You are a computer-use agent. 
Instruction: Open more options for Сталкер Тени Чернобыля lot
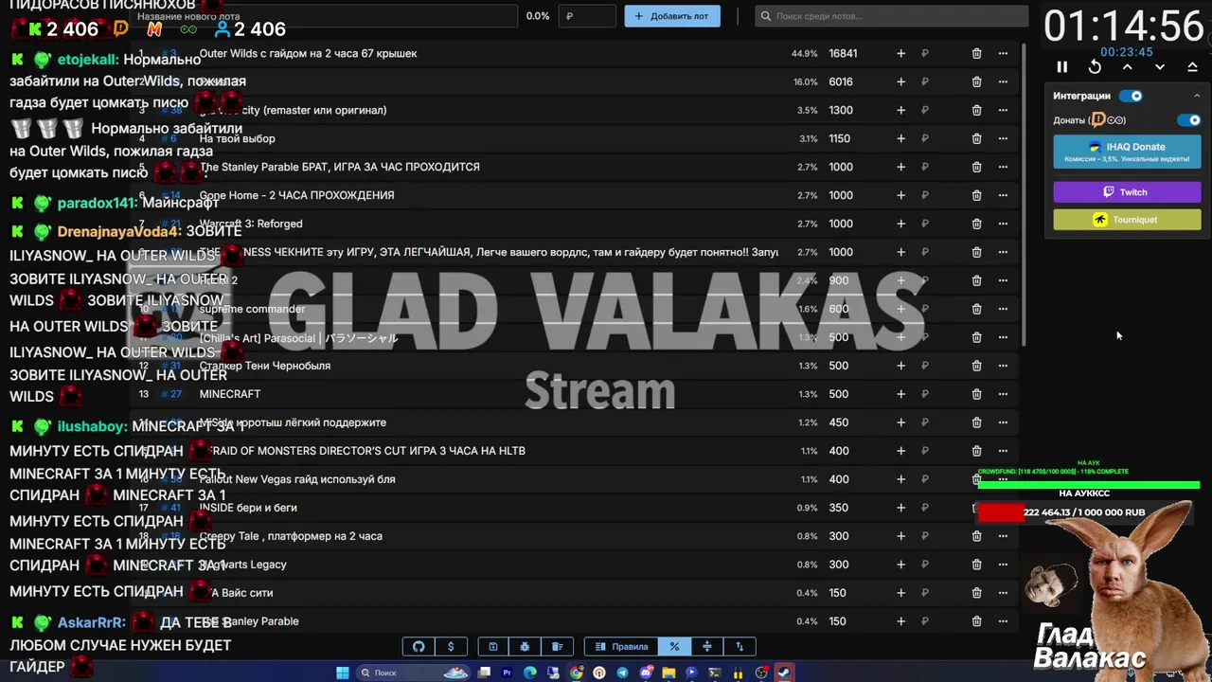pyautogui.click(x=1003, y=367)
